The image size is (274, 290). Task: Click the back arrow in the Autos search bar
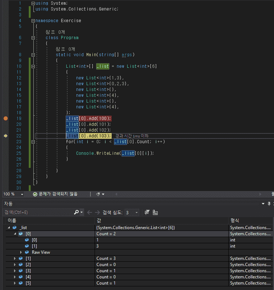[x=90, y=212]
